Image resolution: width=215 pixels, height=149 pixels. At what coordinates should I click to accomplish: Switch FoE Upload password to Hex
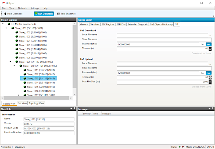(208, 73)
